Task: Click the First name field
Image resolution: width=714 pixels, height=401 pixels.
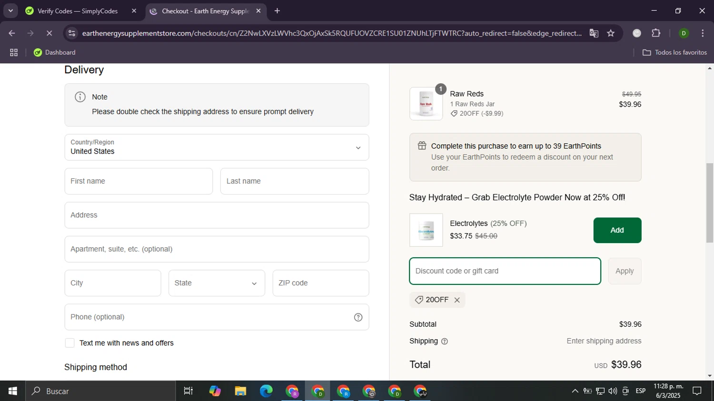Action: (x=139, y=181)
